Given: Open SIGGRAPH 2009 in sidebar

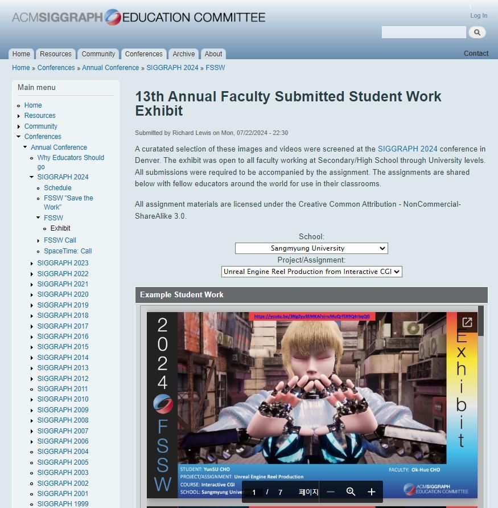Looking at the screenshot, I should click(63, 410).
